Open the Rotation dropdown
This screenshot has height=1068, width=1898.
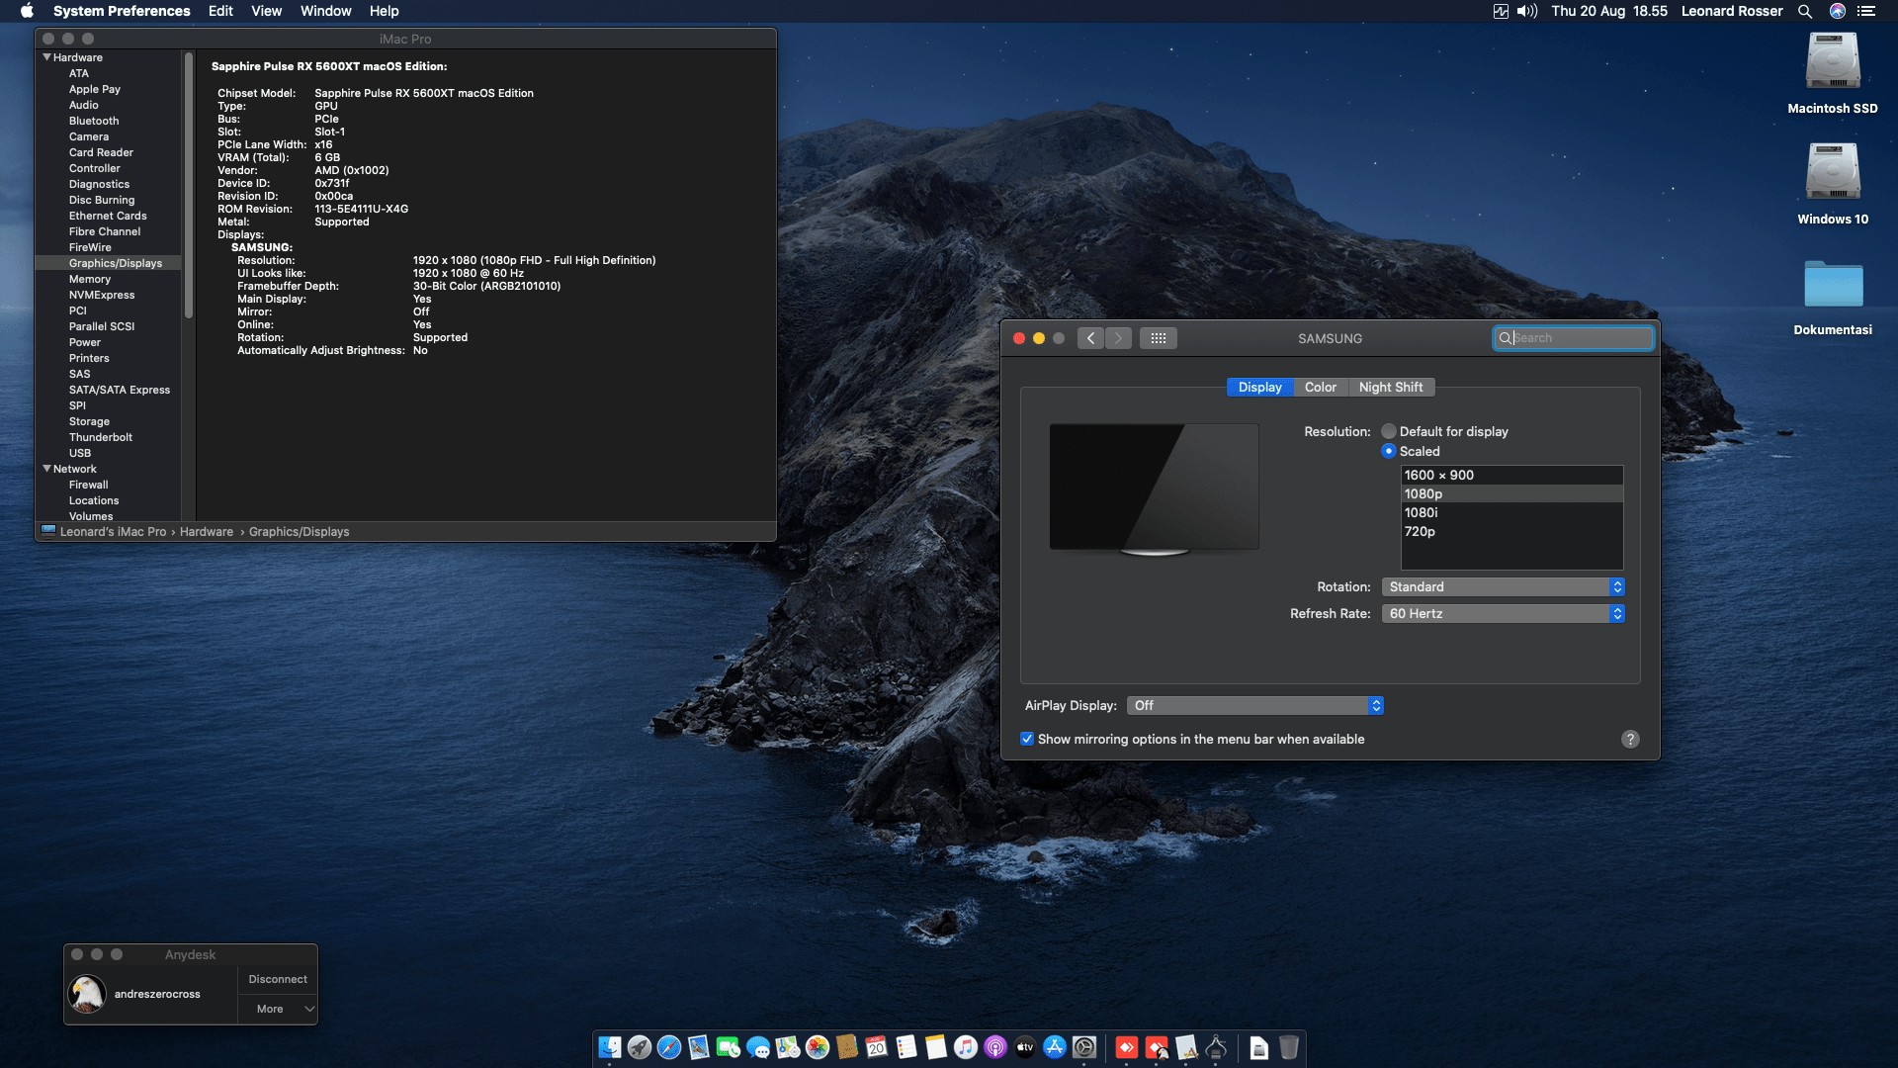1502,587
